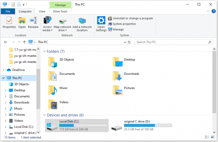This screenshot has height=142, width=218.
Task: Minimize the ribbon with the caret
Action: click(208, 11)
